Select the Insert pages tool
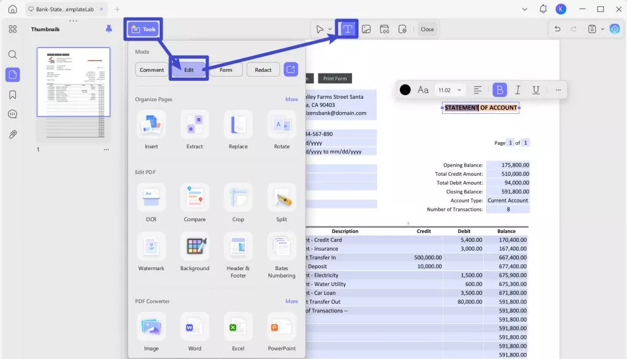The width and height of the screenshot is (627, 359). 151,130
